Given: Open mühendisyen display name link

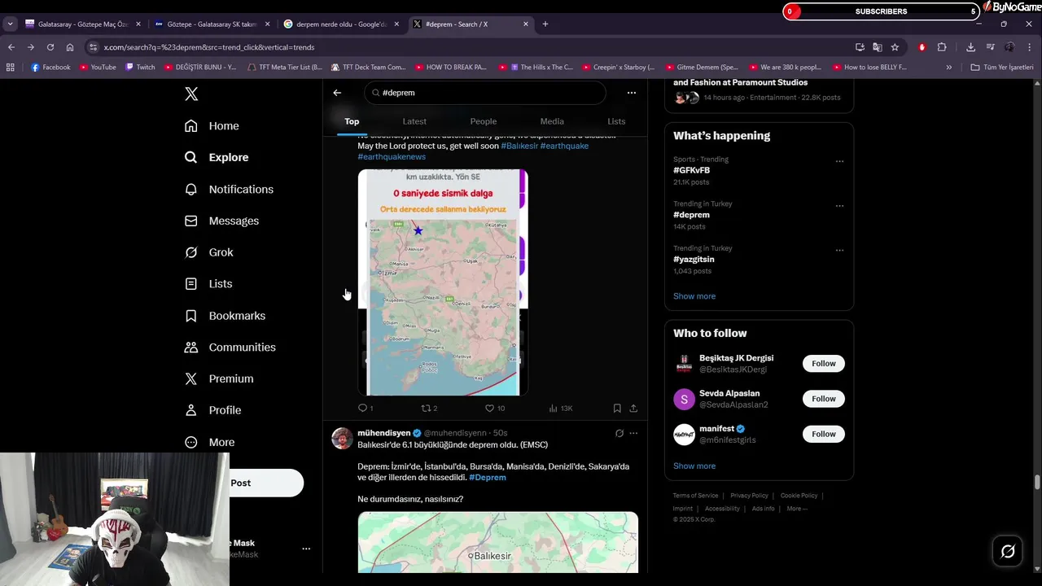Looking at the screenshot, I should click(x=384, y=433).
